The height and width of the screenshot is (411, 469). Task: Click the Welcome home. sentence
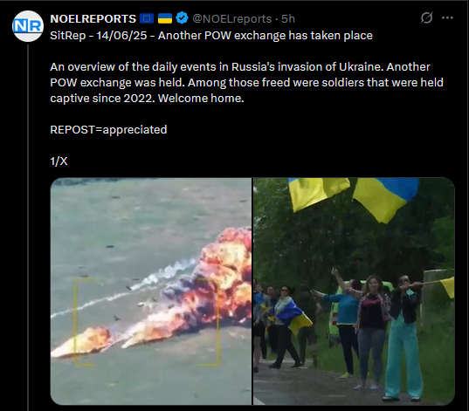[x=201, y=99]
